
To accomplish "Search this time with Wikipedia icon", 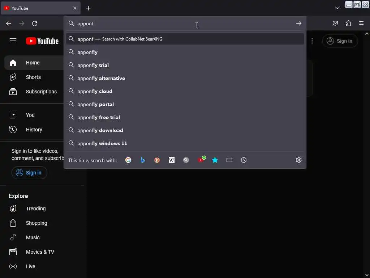I will pos(172,160).
